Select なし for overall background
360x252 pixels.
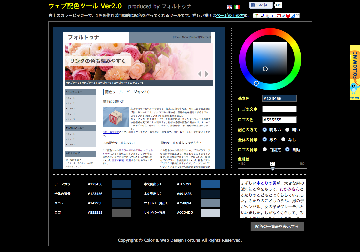pyautogui.click(x=283, y=140)
